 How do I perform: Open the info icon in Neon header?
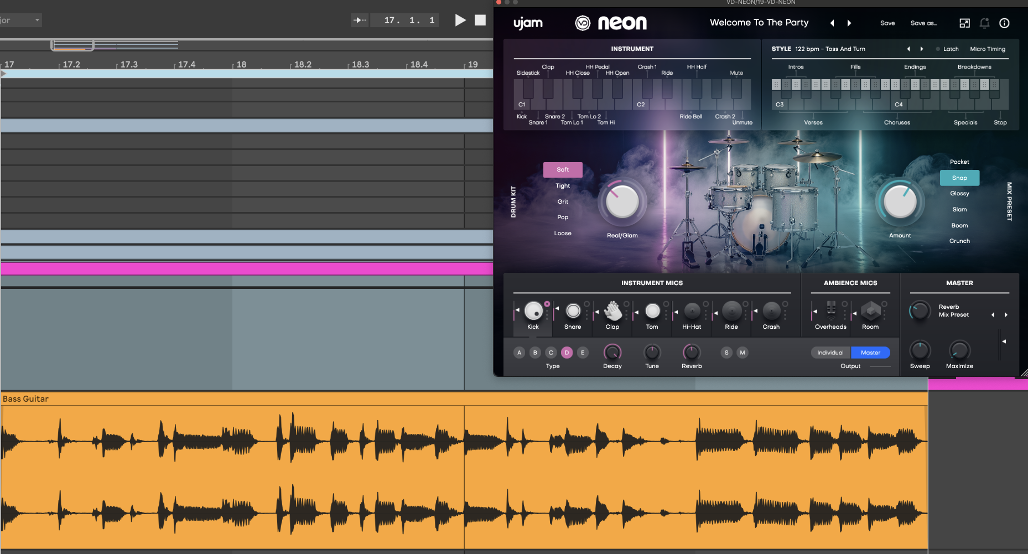1004,23
